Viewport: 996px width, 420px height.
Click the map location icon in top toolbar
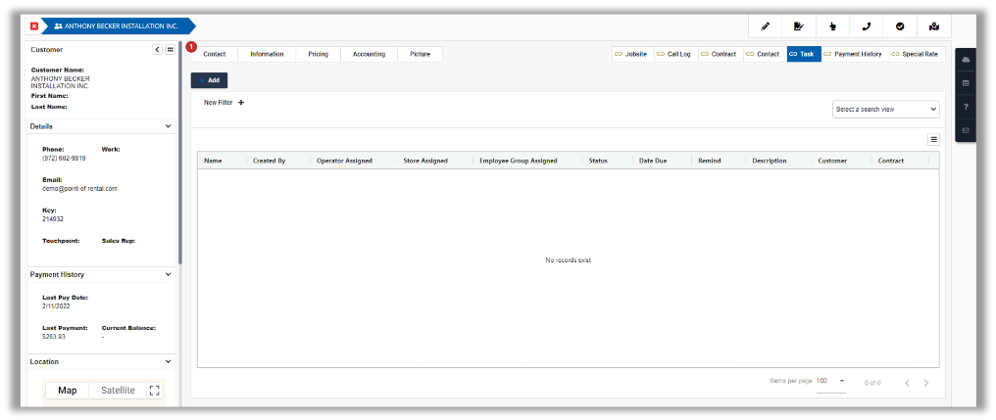click(933, 26)
